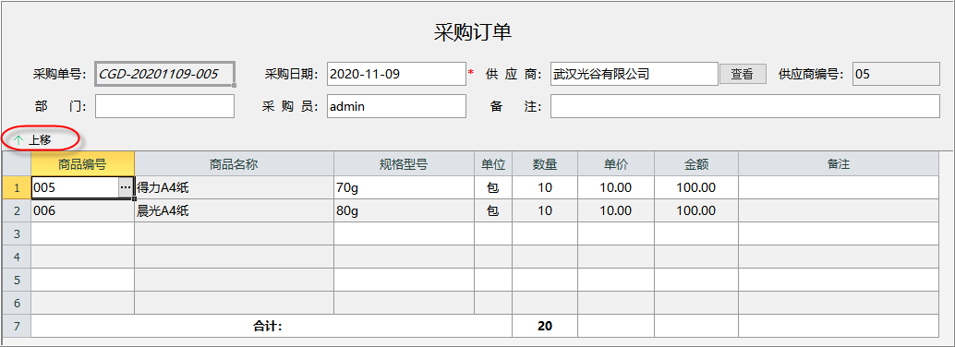The image size is (955, 347).
Task: Select the grid 备注 column header
Action: pos(839,163)
